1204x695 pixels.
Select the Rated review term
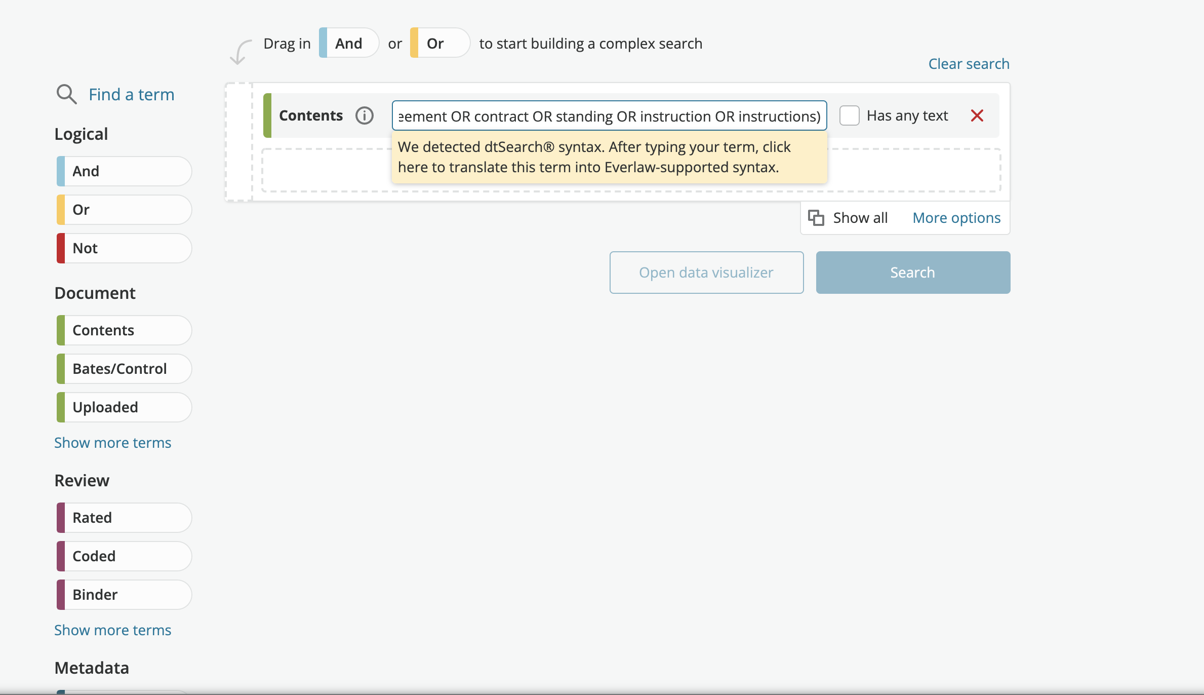(x=123, y=517)
